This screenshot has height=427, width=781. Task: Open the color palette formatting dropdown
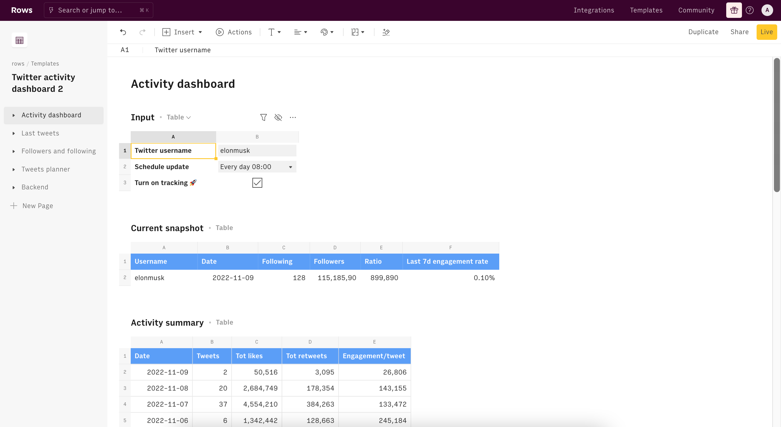tap(327, 32)
